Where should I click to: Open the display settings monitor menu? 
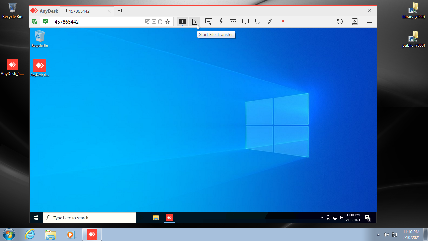(245, 22)
